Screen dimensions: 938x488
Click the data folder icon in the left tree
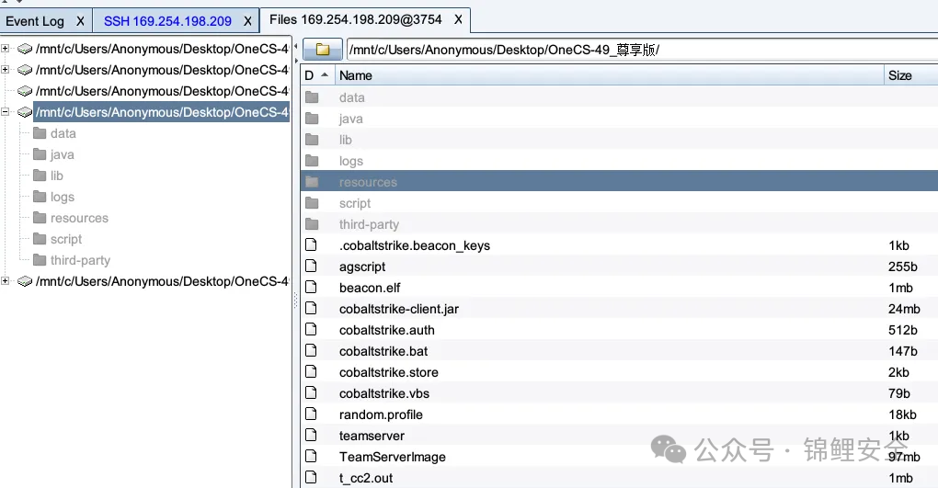coord(40,133)
